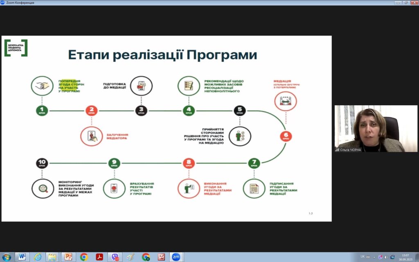
Task: Launch Internet Explorer from the taskbar
Action: tap(38, 257)
